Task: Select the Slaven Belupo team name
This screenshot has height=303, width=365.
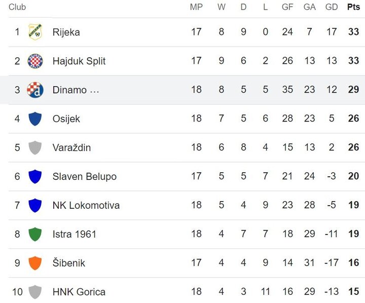Action: tap(84, 176)
